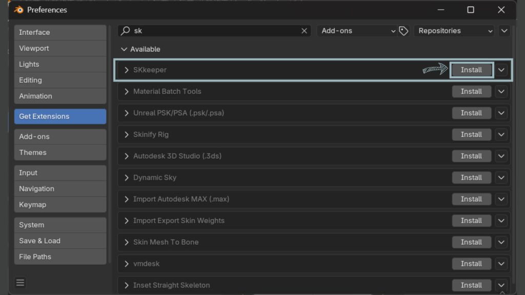Open options arrow for Unreal PSK/PSA
The image size is (525, 295).
501,113
